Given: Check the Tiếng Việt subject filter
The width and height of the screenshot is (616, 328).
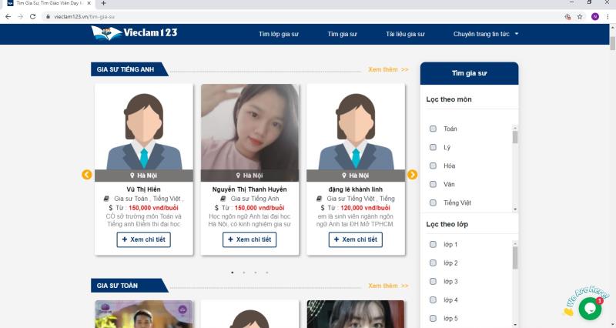Looking at the screenshot, I should pos(433,202).
